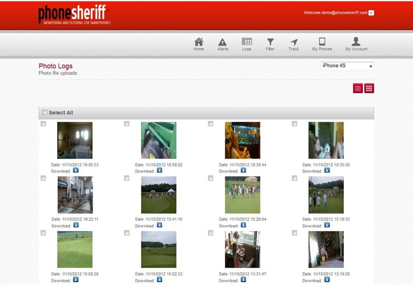This screenshot has width=413, height=286.
Task: Download the photo dated 11/15/2012 13:19:20
Action: pyautogui.click(x=327, y=279)
